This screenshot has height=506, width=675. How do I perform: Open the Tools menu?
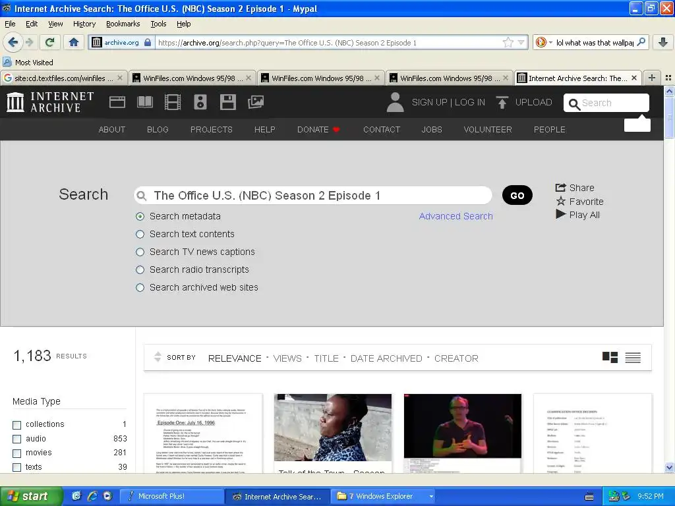pos(158,24)
